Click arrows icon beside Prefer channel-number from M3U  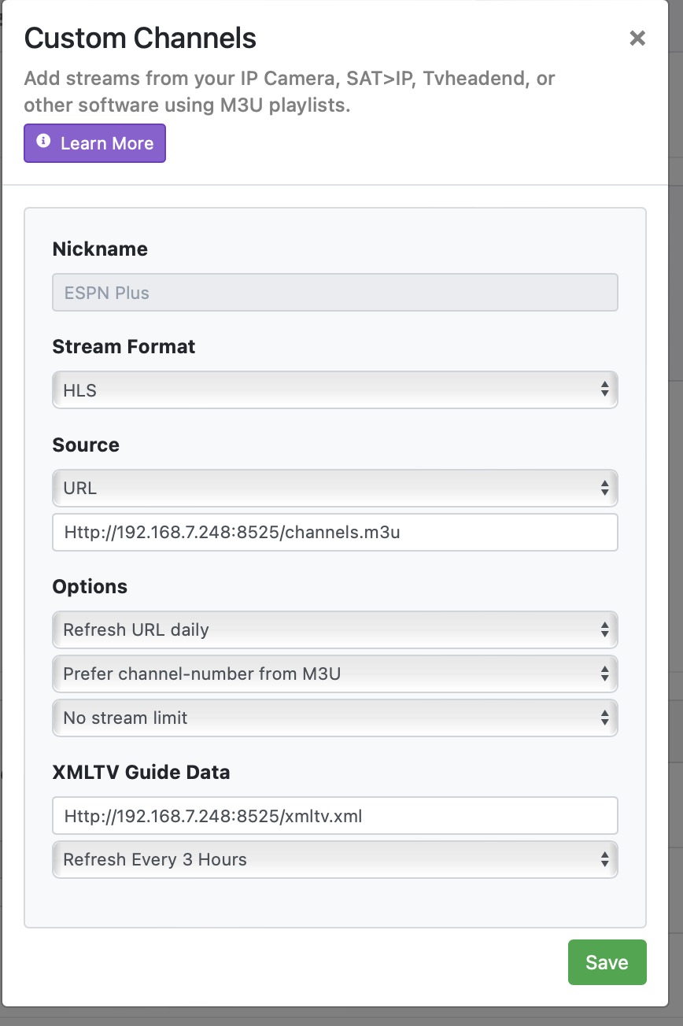pyautogui.click(x=604, y=674)
